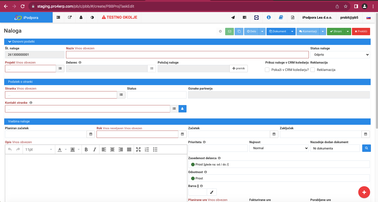Expand Delo button dropdown arrow
The width and height of the screenshot is (378, 202).
click(x=262, y=32)
